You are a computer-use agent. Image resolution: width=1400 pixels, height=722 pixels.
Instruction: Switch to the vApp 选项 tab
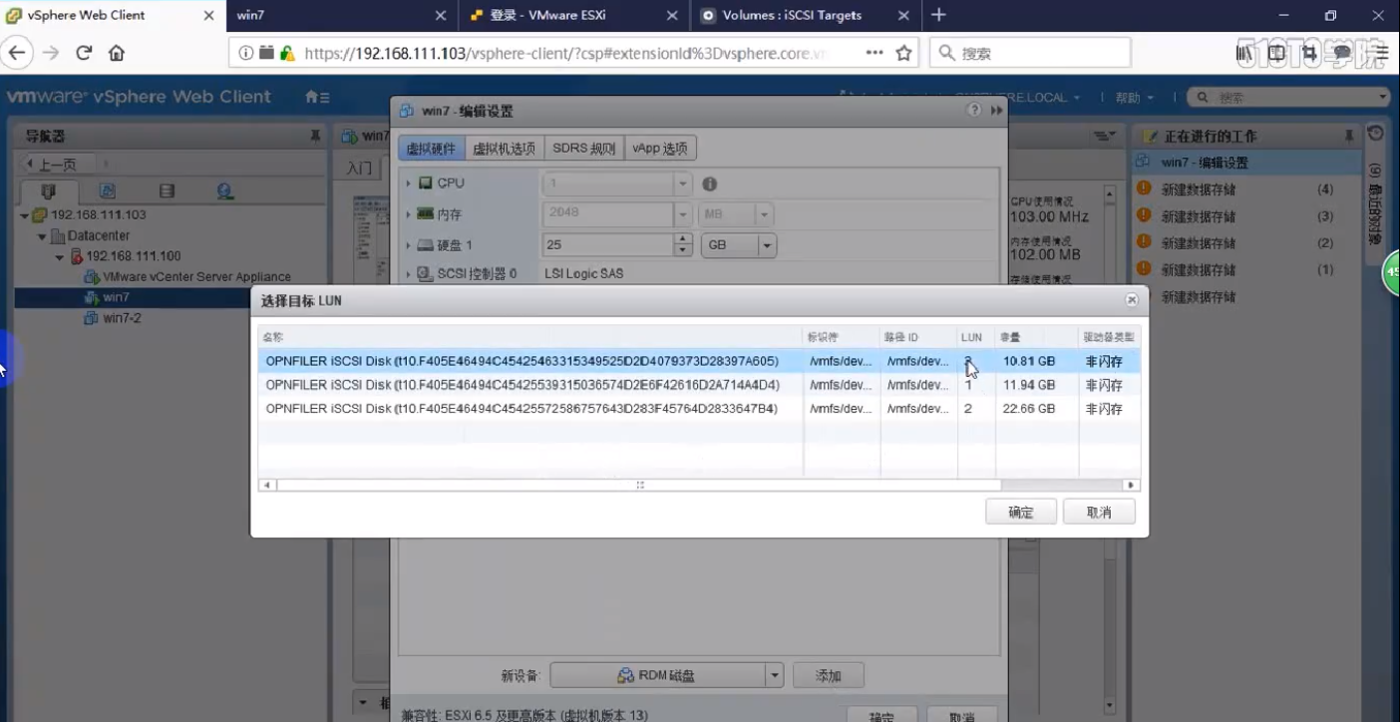click(660, 149)
